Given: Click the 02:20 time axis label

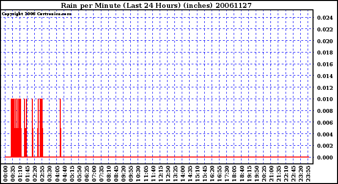Looking at the screenshot, I should pos(35,174).
